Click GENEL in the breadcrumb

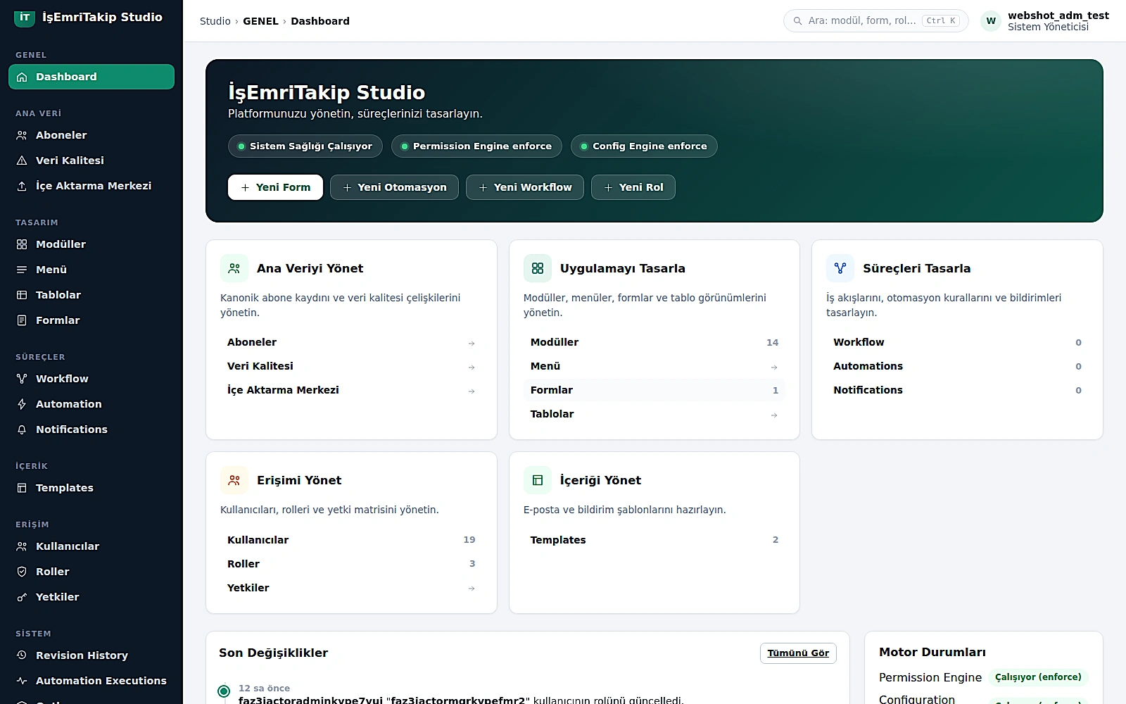pos(260,21)
